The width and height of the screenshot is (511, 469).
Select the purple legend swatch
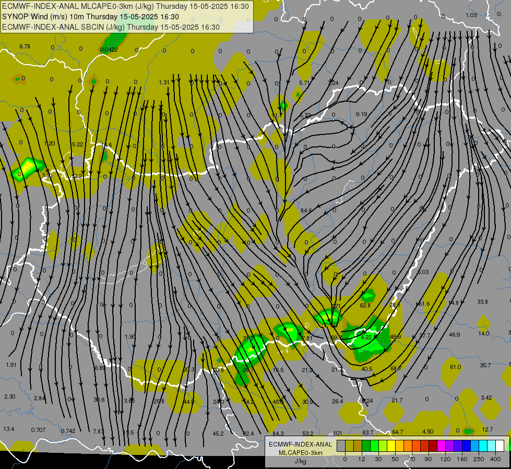[450, 446]
